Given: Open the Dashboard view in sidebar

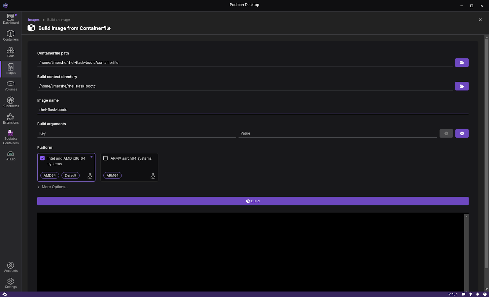Looking at the screenshot, I should 11,19.
